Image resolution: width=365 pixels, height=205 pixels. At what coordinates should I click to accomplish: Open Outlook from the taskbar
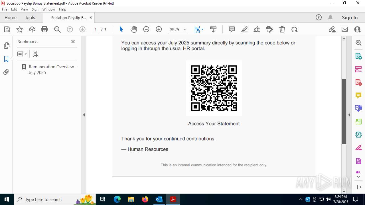159,199
